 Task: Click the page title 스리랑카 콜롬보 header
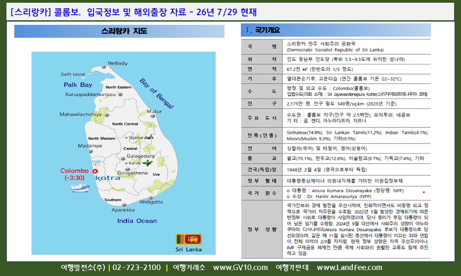tap(134, 12)
